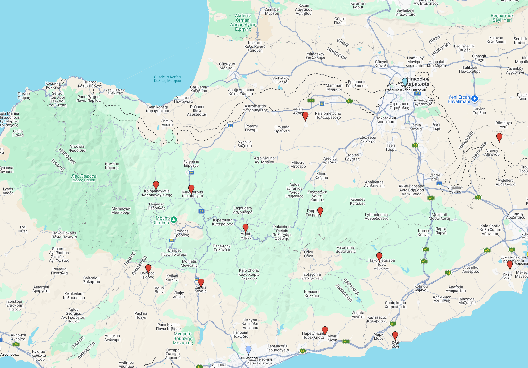
Task: Open the Akdeniz Ormanı forest label
Action: click(243, 22)
